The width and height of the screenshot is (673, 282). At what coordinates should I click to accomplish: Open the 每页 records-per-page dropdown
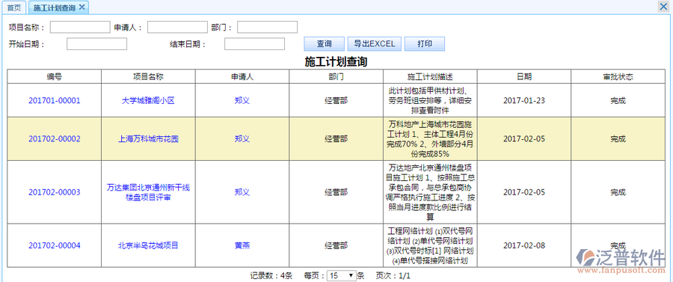pyautogui.click(x=342, y=275)
